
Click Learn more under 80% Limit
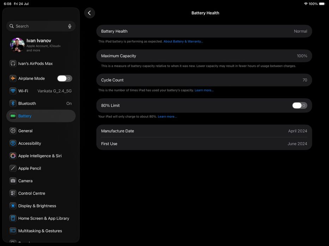point(167,116)
